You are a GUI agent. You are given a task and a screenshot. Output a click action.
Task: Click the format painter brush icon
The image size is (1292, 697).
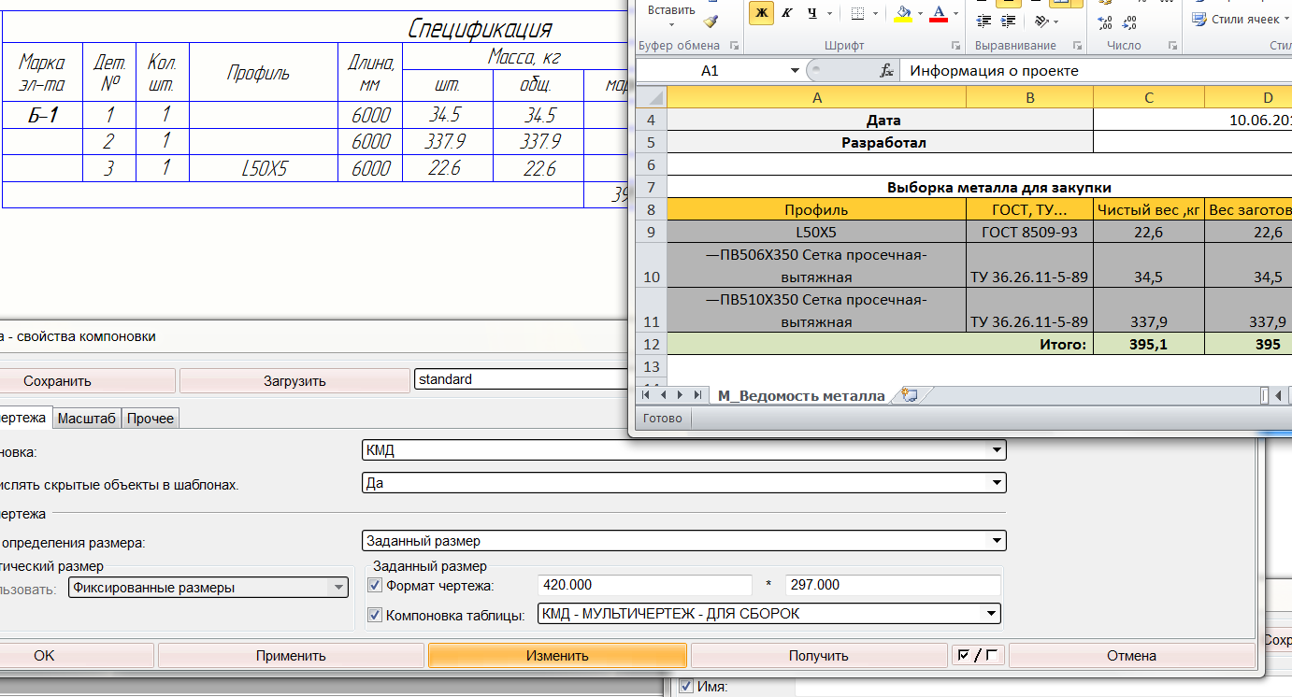coord(711,21)
